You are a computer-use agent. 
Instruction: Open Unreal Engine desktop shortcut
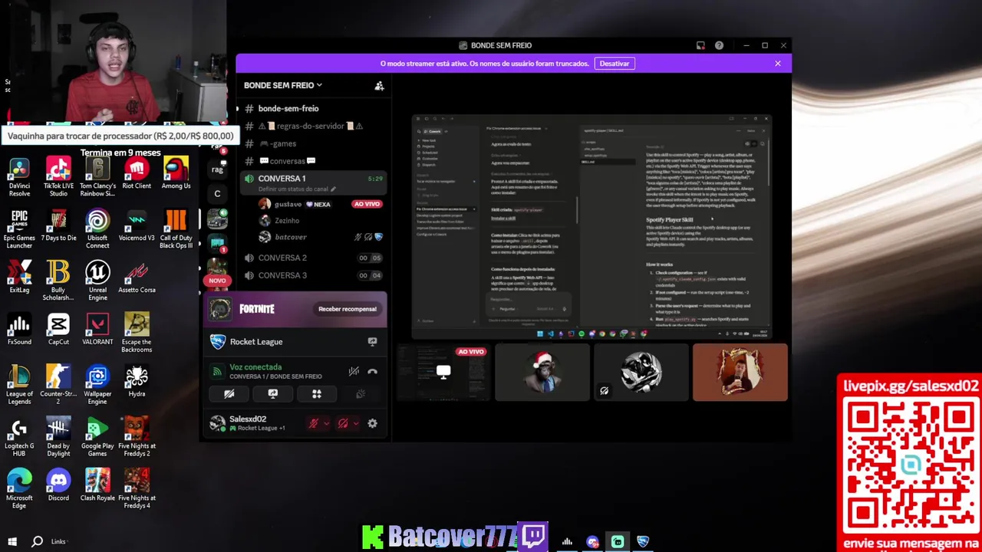tap(97, 281)
